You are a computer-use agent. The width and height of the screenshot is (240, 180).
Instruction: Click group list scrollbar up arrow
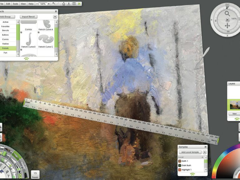[x=18, y=22]
